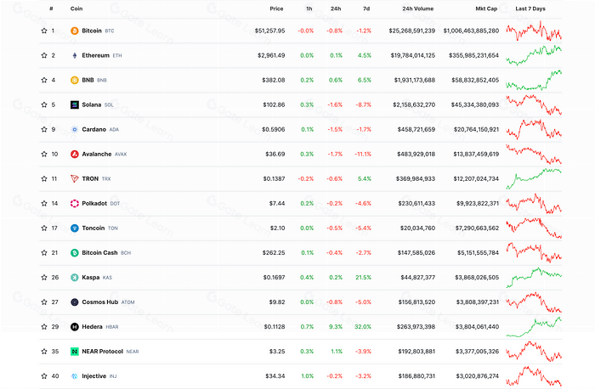Viewport: 595px width, 389px height.
Task: Click the Ethereum diamond logo icon
Action: pyautogui.click(x=75, y=55)
